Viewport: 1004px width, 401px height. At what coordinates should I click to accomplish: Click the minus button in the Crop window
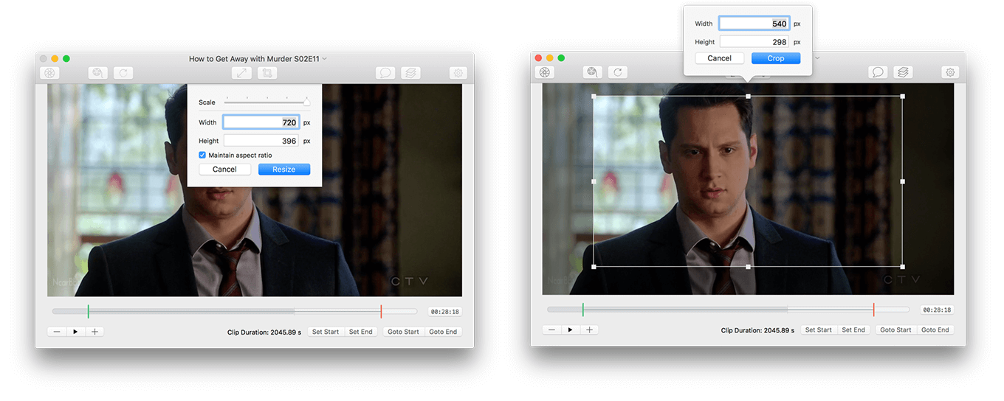click(551, 329)
